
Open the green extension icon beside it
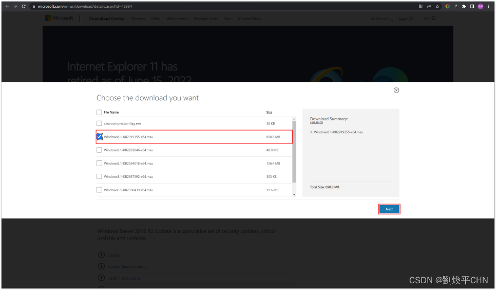pyautogui.click(x=456, y=6)
